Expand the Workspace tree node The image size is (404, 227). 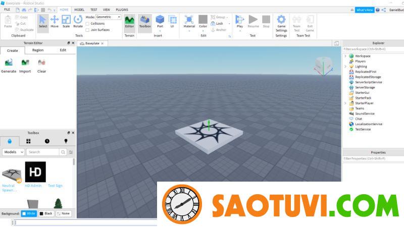pos(345,56)
